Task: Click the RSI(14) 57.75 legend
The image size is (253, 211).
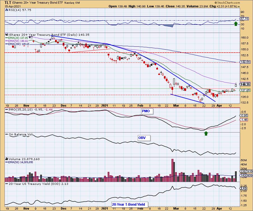Action: (20, 10)
